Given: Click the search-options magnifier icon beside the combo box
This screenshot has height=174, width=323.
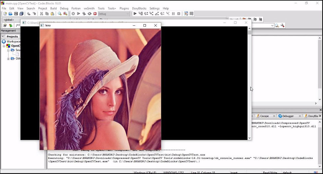Looking at the screenshot, I should pyautogui.click(x=277, y=25).
